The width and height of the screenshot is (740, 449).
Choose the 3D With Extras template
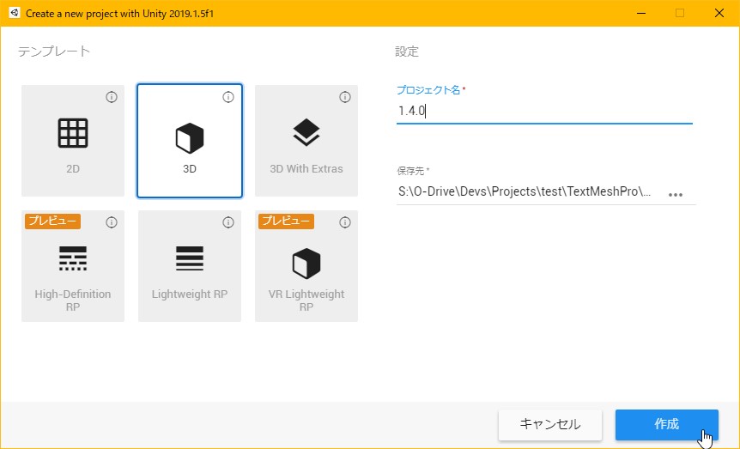306,141
